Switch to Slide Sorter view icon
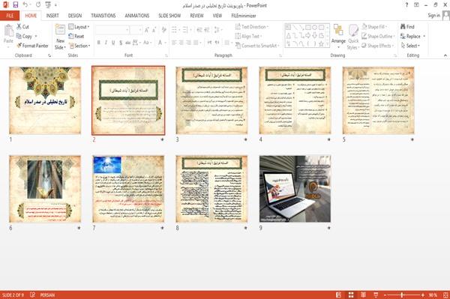The height and width of the screenshot is (299, 450). point(351,295)
